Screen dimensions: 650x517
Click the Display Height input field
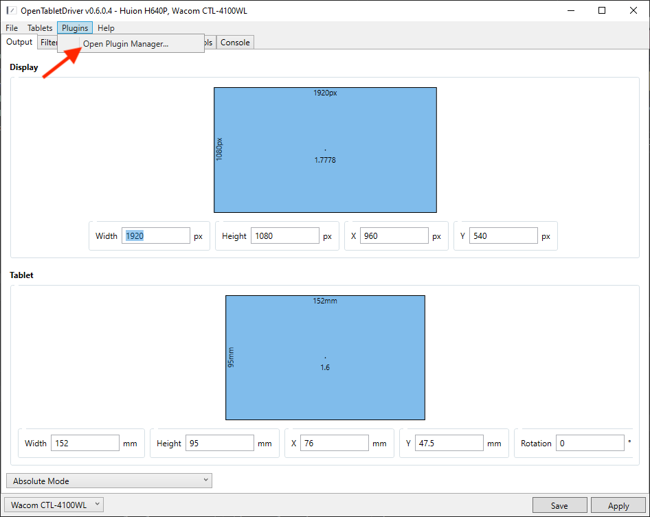click(x=284, y=236)
